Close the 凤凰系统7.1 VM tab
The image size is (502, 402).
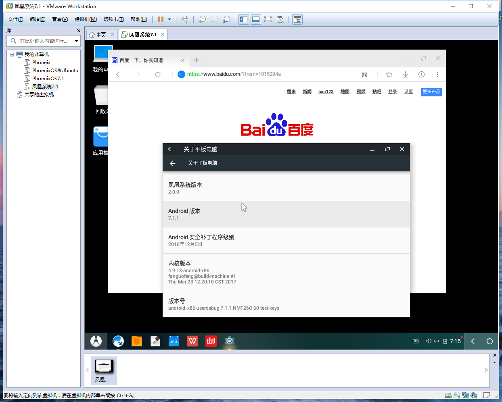pos(163,34)
